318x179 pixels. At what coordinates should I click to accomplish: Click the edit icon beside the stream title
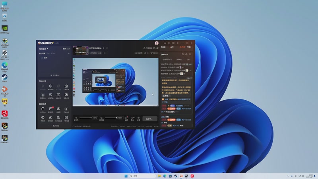click(x=107, y=48)
